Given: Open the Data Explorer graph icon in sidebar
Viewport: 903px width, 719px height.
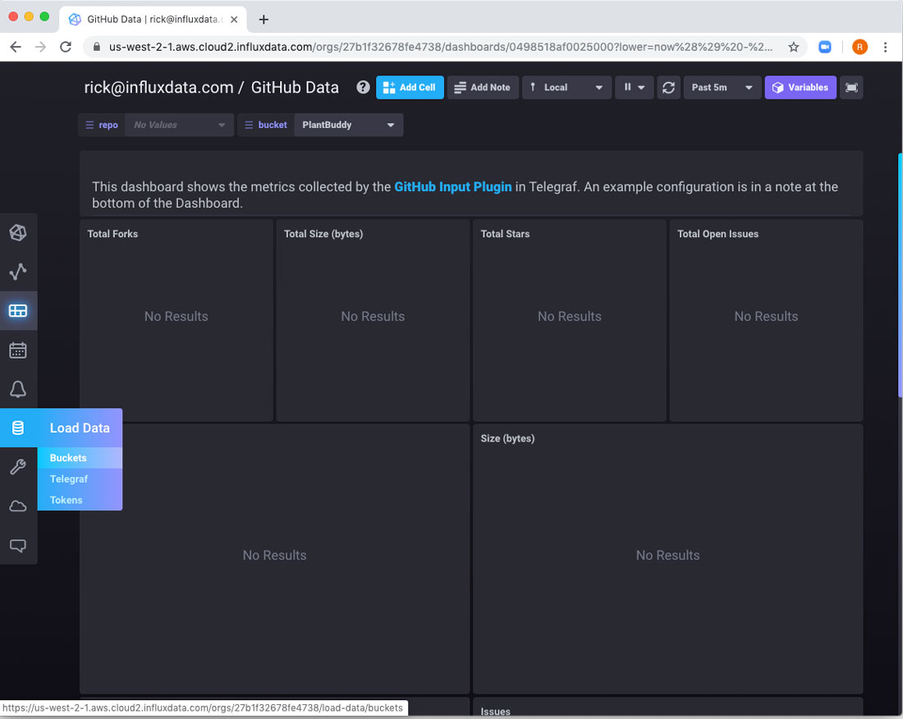Looking at the screenshot, I should 18,272.
